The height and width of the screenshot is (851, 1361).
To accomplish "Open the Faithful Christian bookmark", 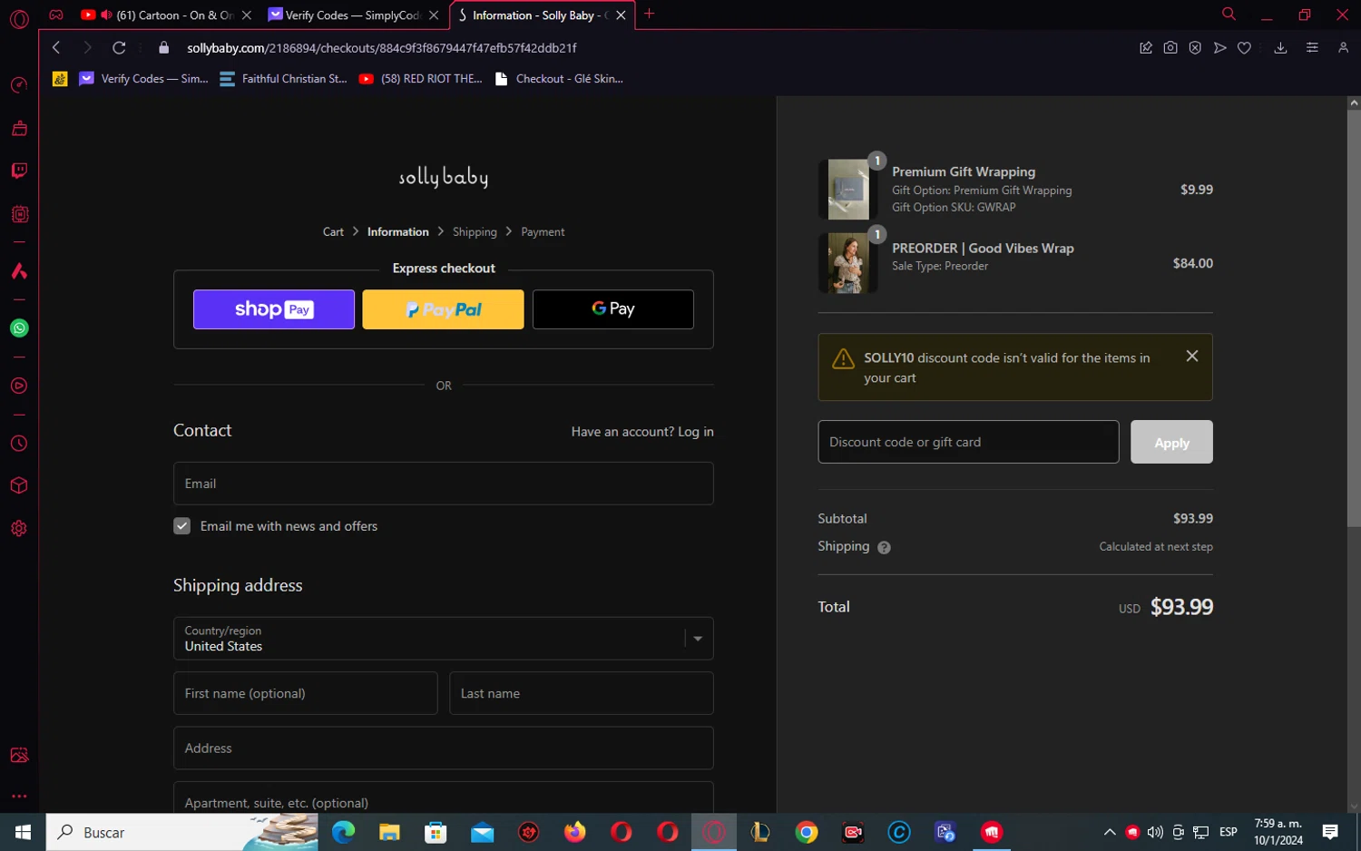I will click(283, 79).
